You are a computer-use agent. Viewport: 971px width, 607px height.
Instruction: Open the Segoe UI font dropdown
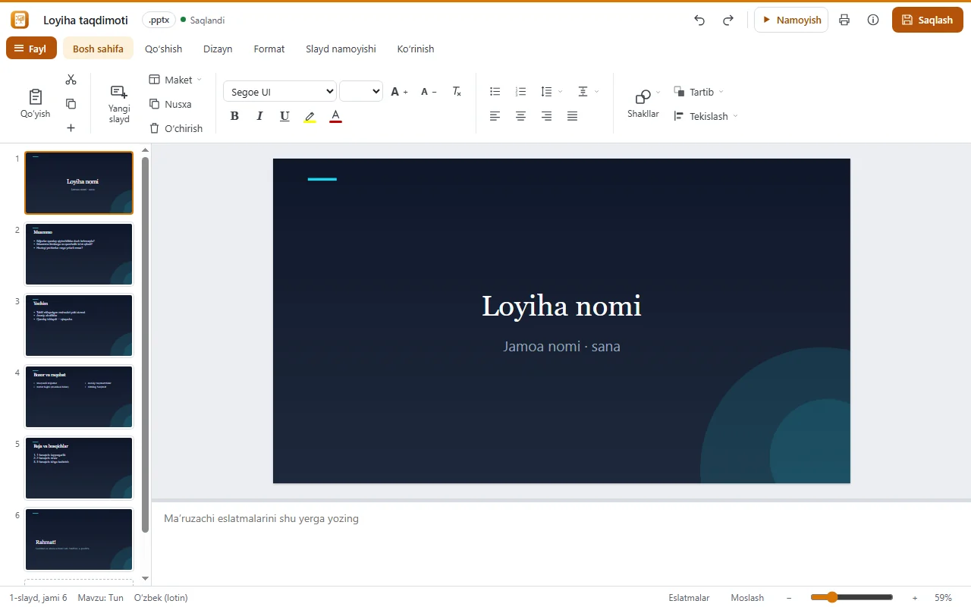pos(280,92)
